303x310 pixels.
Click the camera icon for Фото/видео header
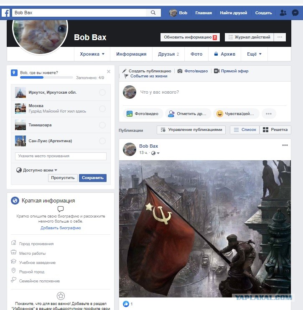tap(180, 71)
